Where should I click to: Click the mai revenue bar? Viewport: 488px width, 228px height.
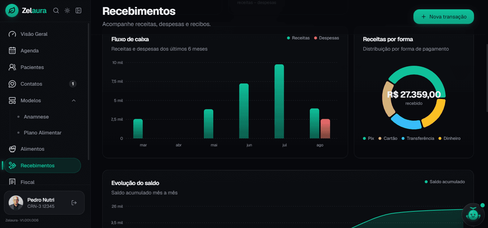[209, 124]
